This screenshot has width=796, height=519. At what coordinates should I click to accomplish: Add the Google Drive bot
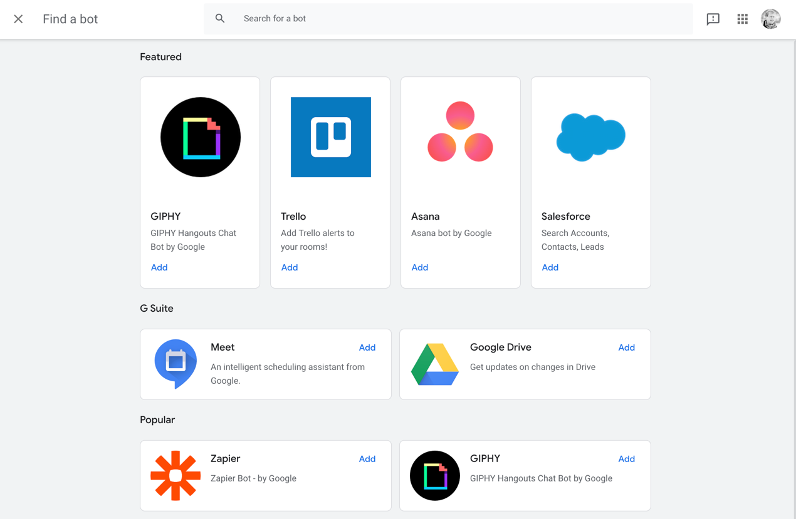pos(627,347)
